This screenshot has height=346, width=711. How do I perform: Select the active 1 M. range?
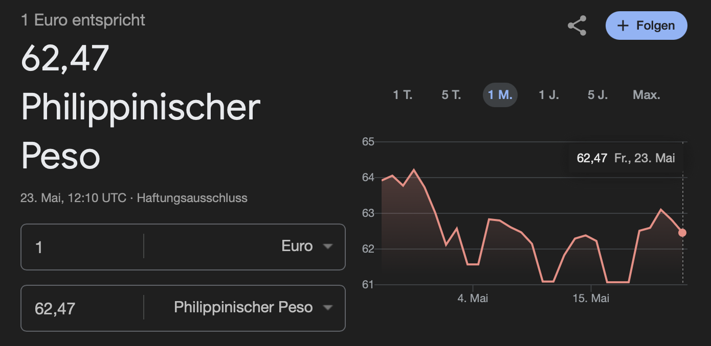[500, 95]
